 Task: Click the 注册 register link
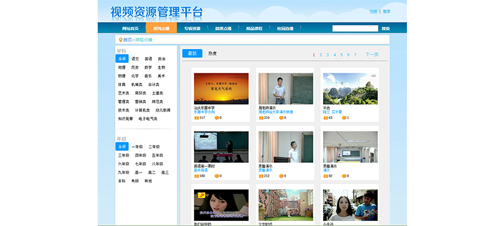pos(373,11)
